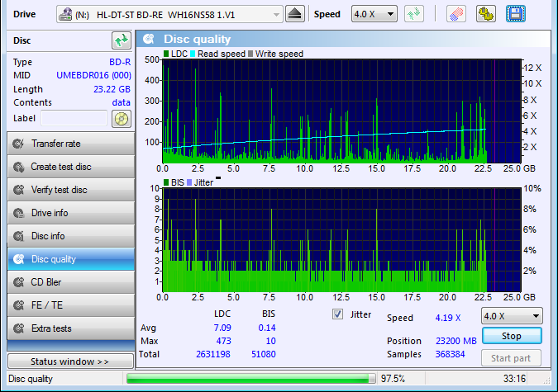The image size is (558, 392).
Task: Click the Drive info disc icon
Action: point(18,213)
